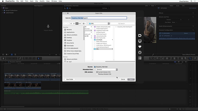The image size is (198, 111).
Task: Click the Save As filename field
Action: click(99, 18)
